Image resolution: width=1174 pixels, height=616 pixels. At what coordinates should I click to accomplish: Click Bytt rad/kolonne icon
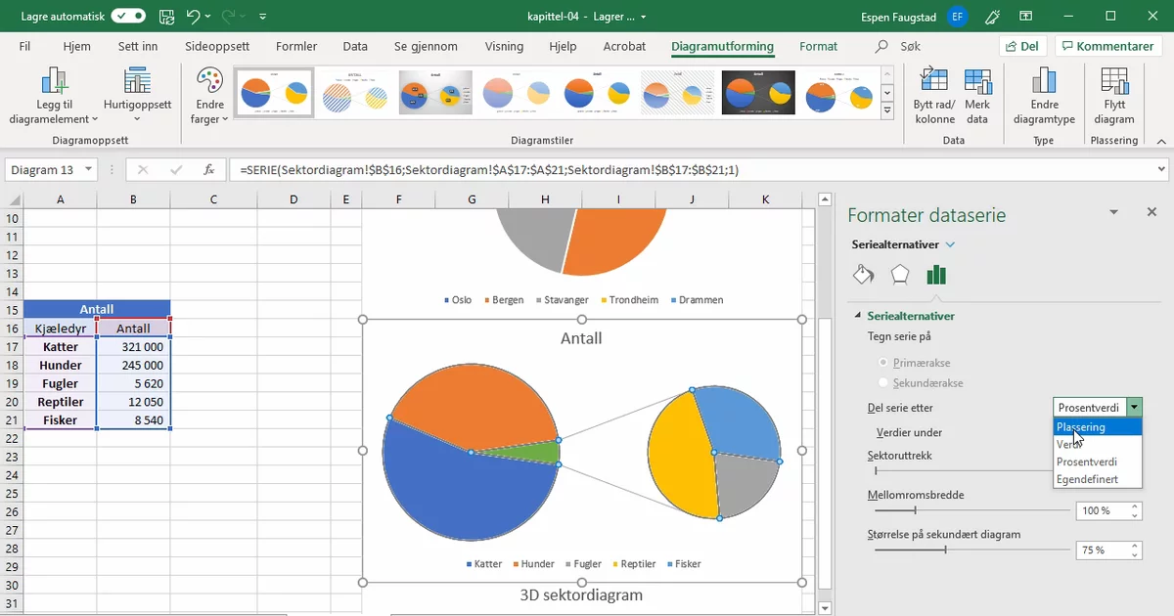click(934, 97)
